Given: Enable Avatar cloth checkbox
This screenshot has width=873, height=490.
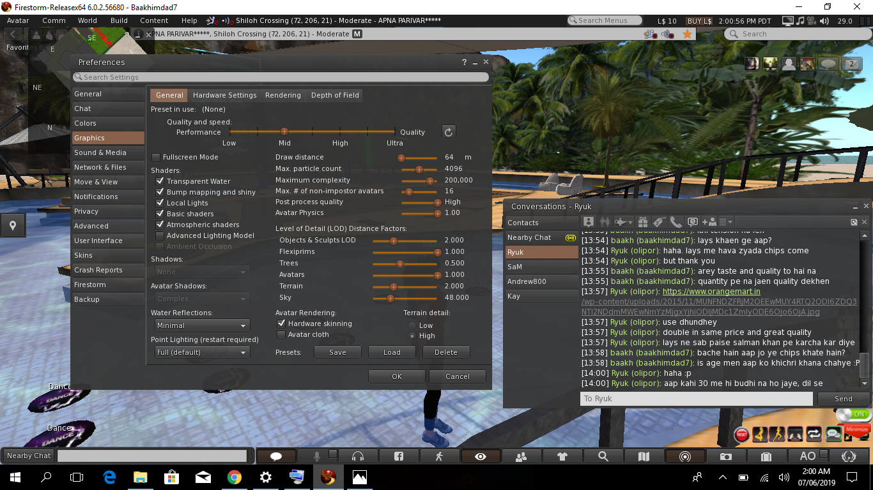Looking at the screenshot, I should pos(281,334).
